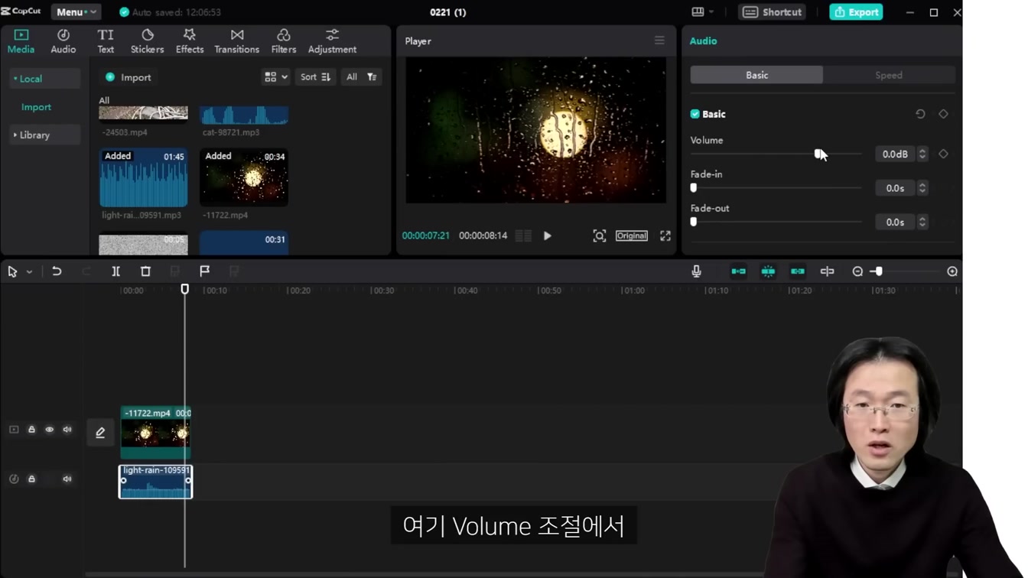Click the Original ratio button

point(632,236)
